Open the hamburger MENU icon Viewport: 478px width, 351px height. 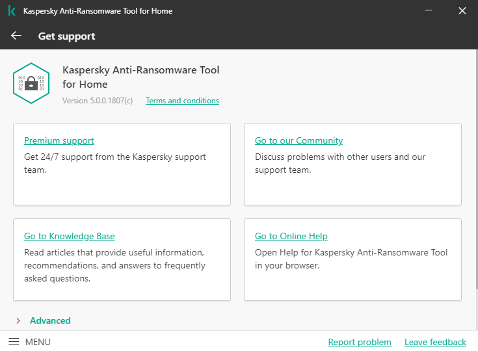(14, 342)
